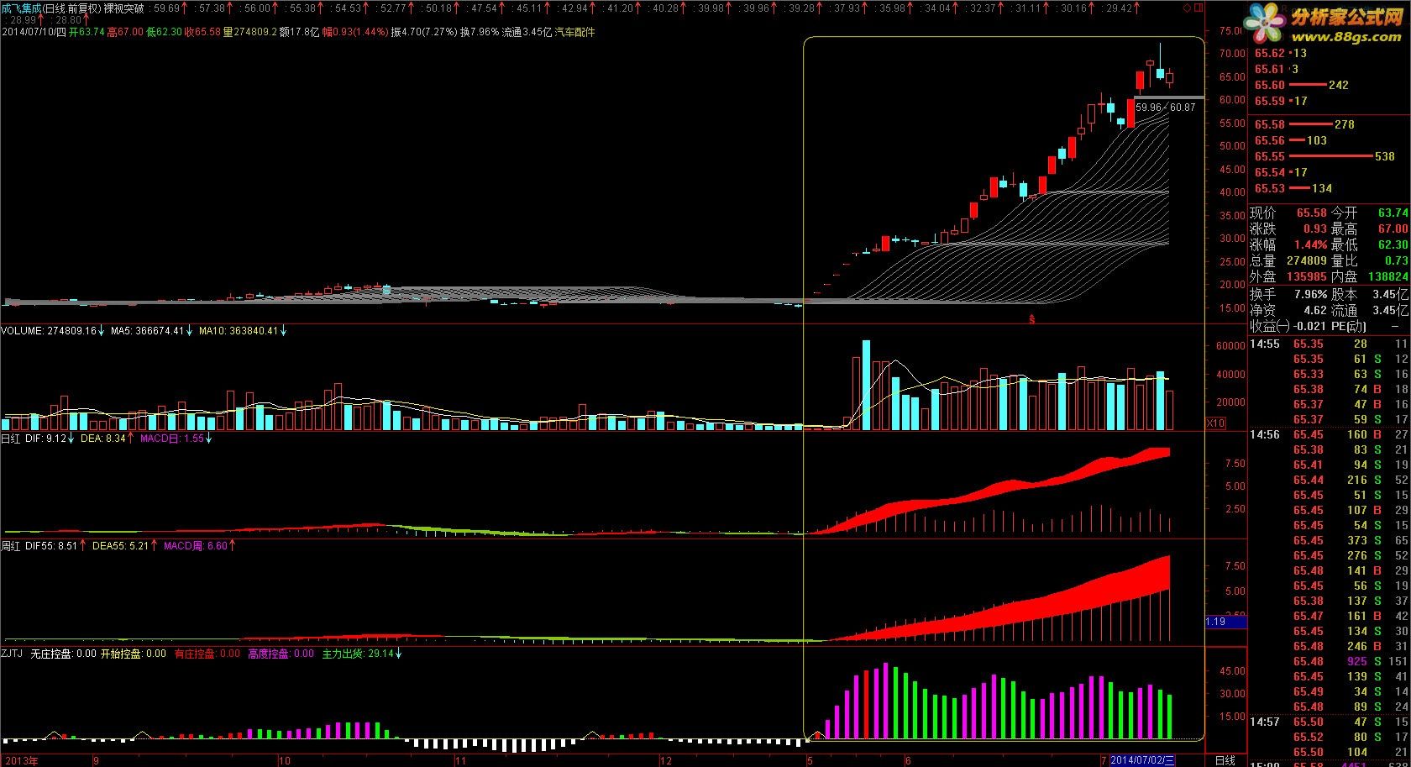The height and width of the screenshot is (767, 1411).
Task: Click the 14:56 tick at 65.45, volume 160
Action: pyautogui.click(x=1330, y=435)
